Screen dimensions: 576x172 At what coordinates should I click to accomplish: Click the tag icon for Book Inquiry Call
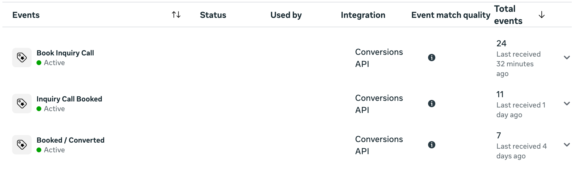click(x=22, y=58)
